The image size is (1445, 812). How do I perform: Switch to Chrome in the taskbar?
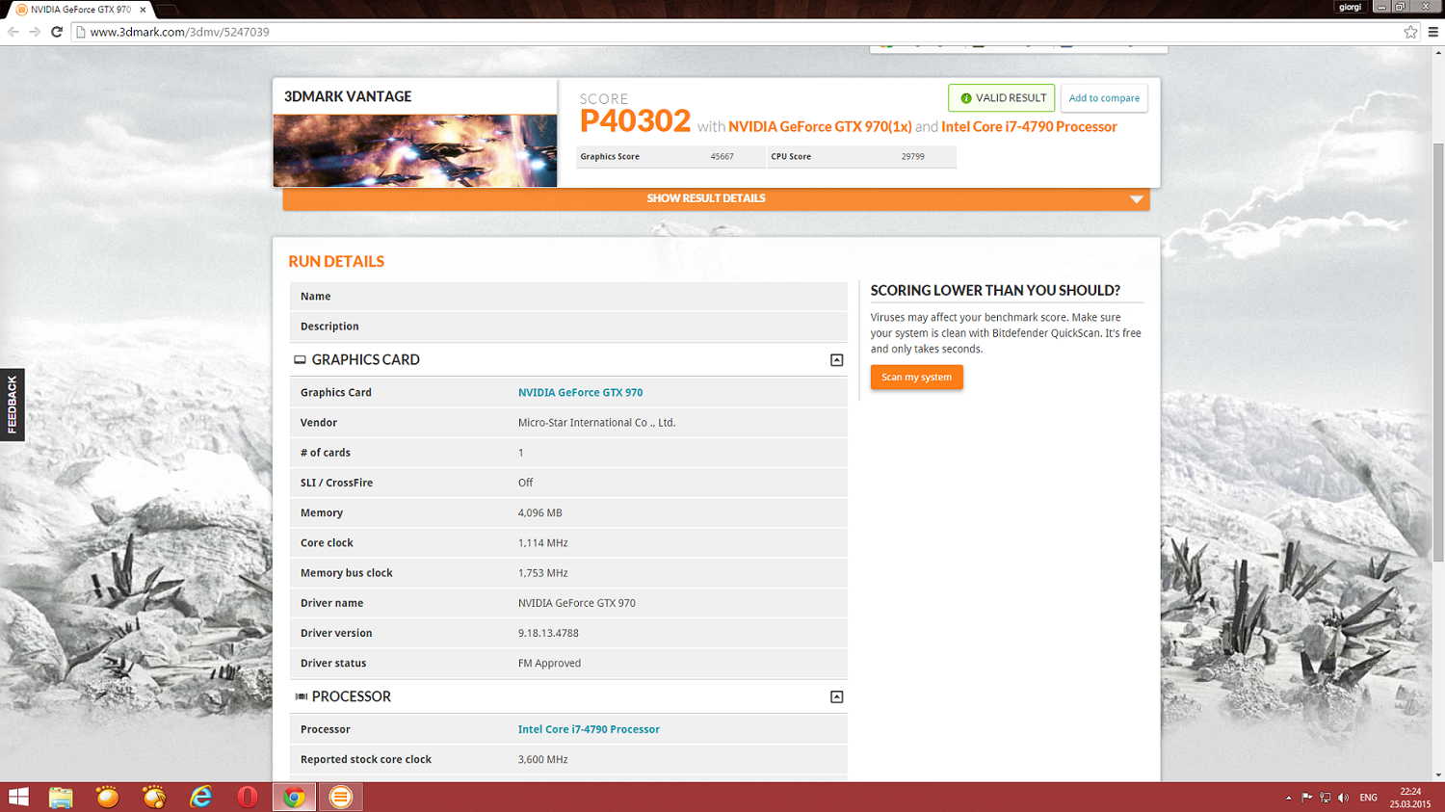tap(294, 798)
